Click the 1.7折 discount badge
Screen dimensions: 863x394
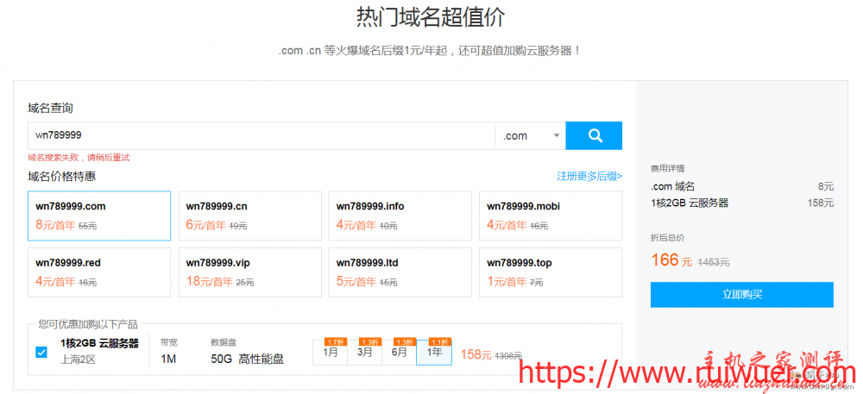coord(336,341)
